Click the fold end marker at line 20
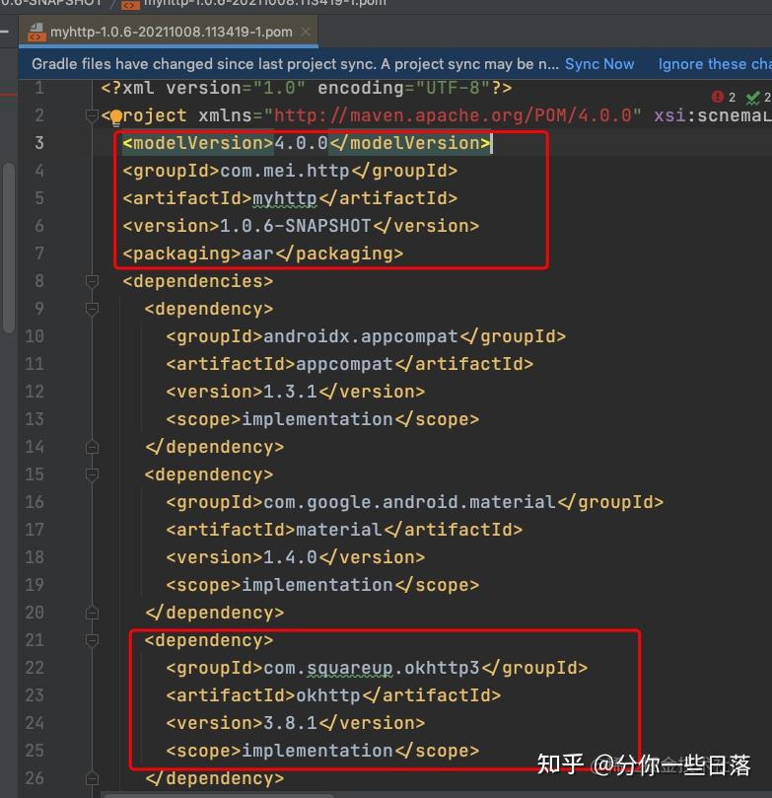This screenshot has width=772, height=798. pos(92,613)
